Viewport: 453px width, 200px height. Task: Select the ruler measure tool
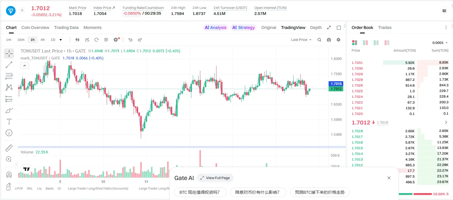point(9,148)
